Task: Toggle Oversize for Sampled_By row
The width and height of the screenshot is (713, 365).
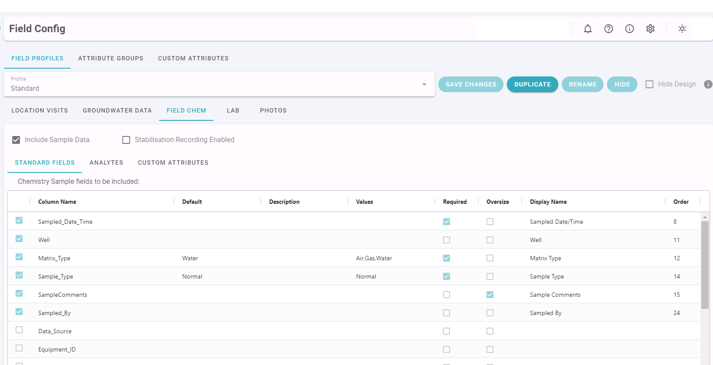Action: coord(490,313)
